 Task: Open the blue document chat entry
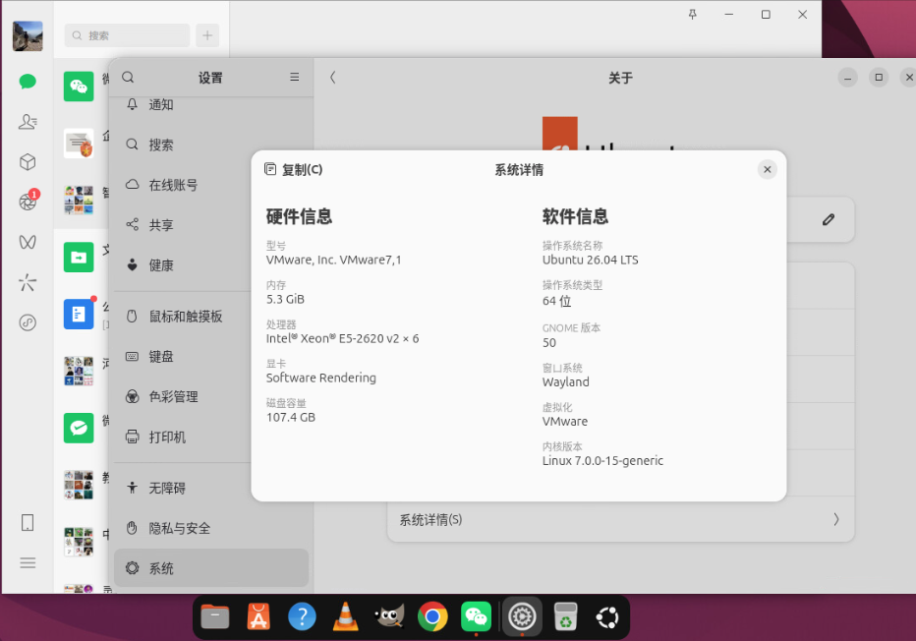(79, 314)
